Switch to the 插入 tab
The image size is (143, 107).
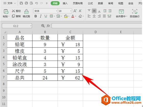coord(65,3)
